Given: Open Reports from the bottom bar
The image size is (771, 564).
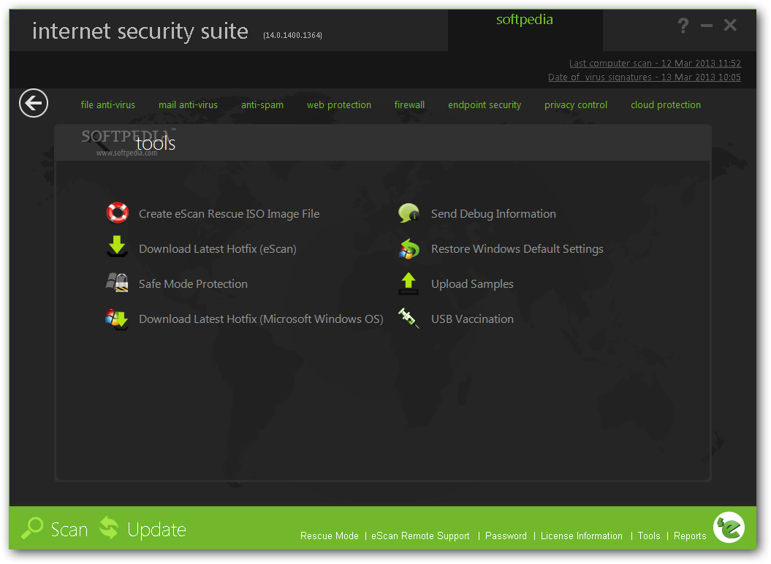Looking at the screenshot, I should click(690, 536).
